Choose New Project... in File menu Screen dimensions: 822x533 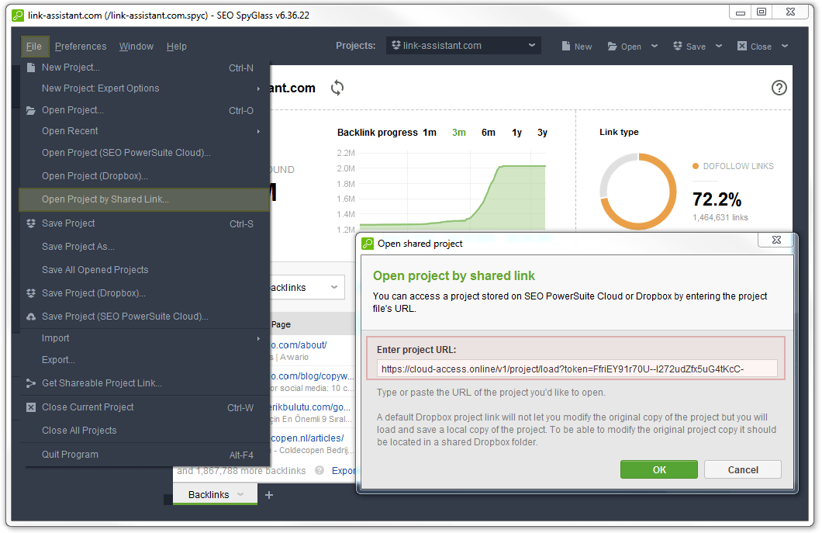click(144, 67)
